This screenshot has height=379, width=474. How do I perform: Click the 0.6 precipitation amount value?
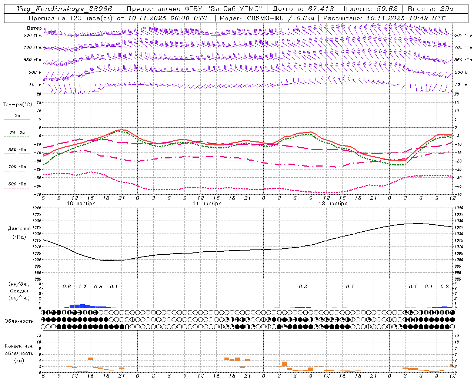(67, 286)
